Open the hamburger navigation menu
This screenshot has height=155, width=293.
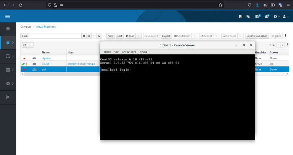click(x=8, y=16)
